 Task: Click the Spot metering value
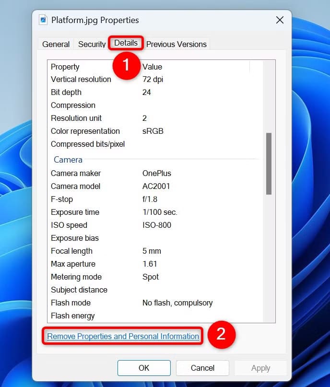[x=150, y=277]
